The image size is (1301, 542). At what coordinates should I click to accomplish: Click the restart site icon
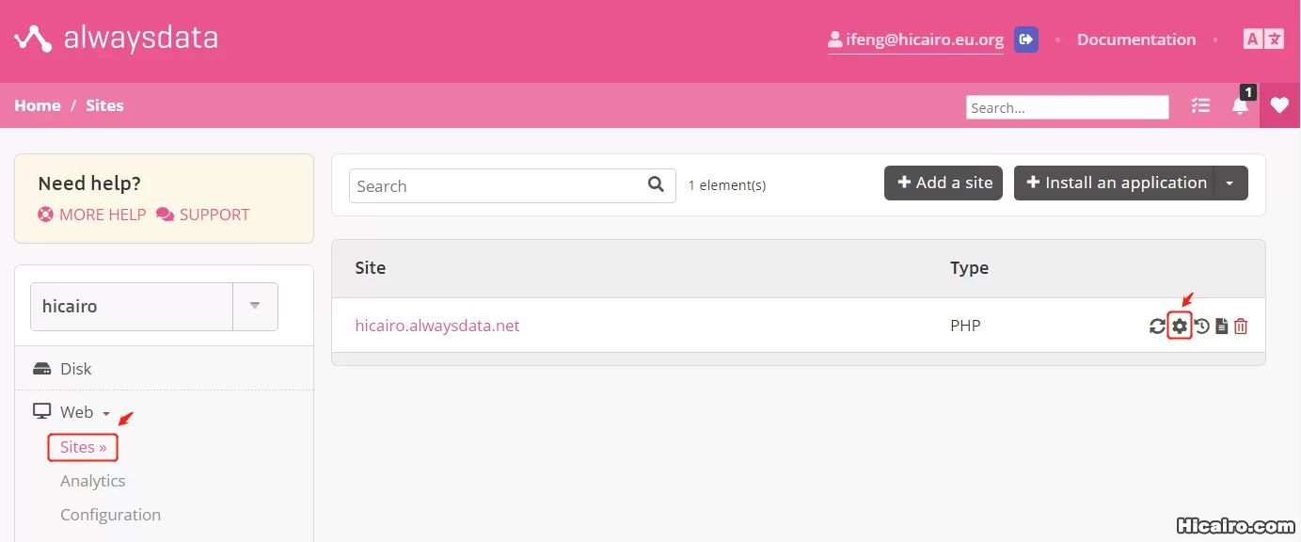(x=1157, y=327)
